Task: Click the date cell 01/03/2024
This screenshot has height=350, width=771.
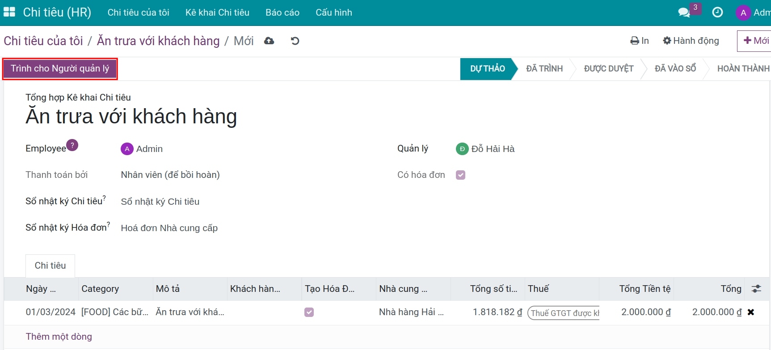Action: click(x=51, y=312)
